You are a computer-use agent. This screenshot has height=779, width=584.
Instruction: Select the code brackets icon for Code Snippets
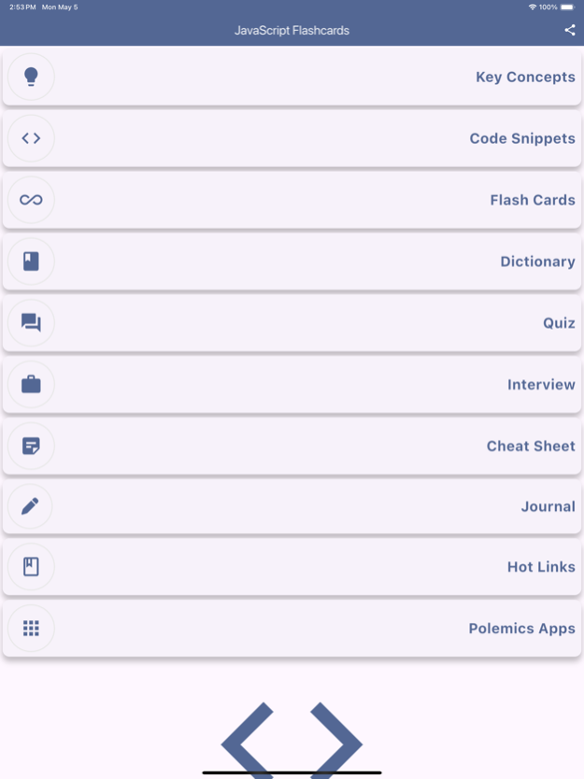tap(31, 138)
